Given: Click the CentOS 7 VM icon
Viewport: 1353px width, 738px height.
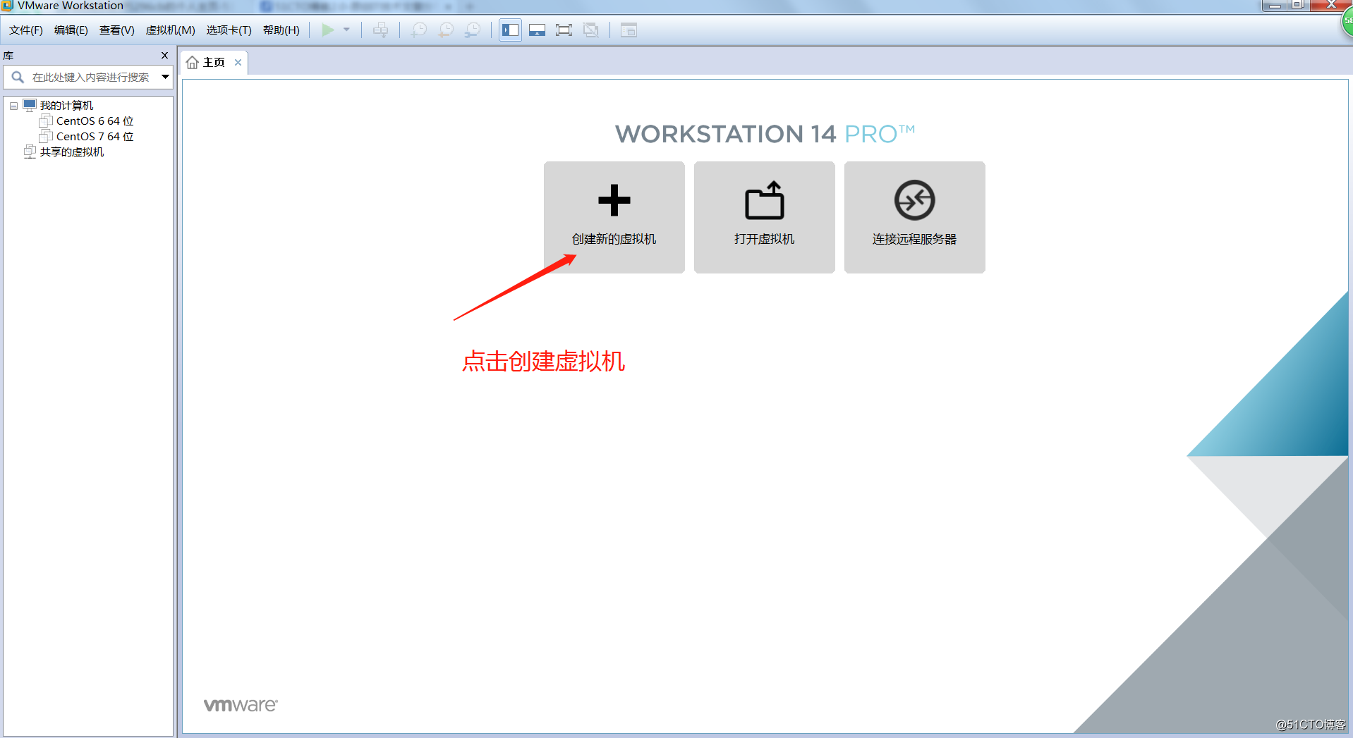Looking at the screenshot, I should (x=46, y=137).
